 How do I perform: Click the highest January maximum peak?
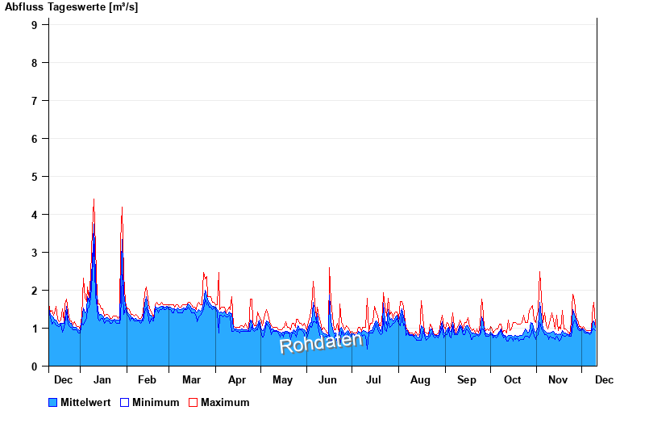pyautogui.click(x=94, y=199)
